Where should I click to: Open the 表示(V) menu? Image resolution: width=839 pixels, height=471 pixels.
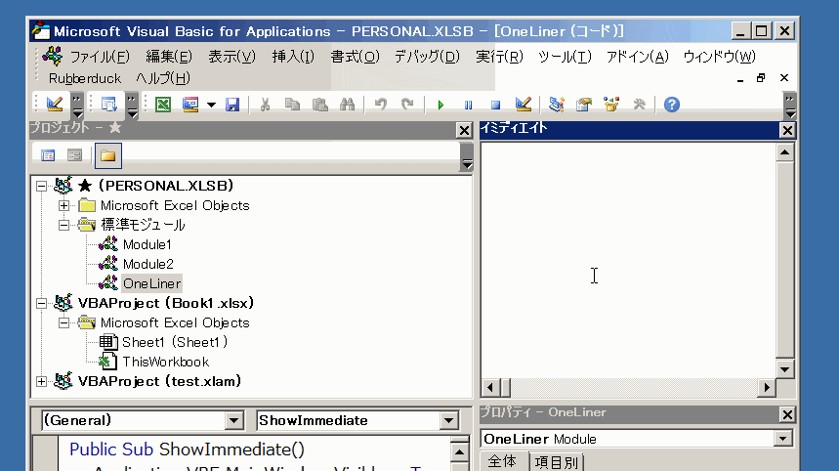(x=231, y=57)
